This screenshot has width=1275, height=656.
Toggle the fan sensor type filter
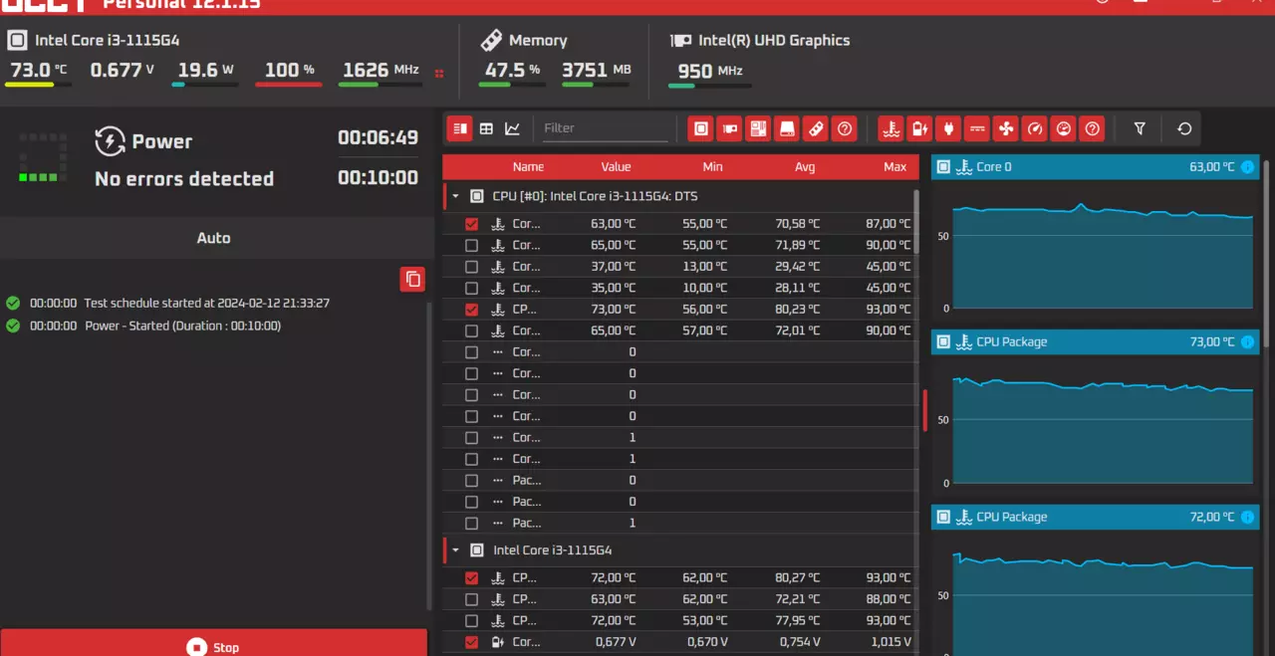[x=1006, y=128]
